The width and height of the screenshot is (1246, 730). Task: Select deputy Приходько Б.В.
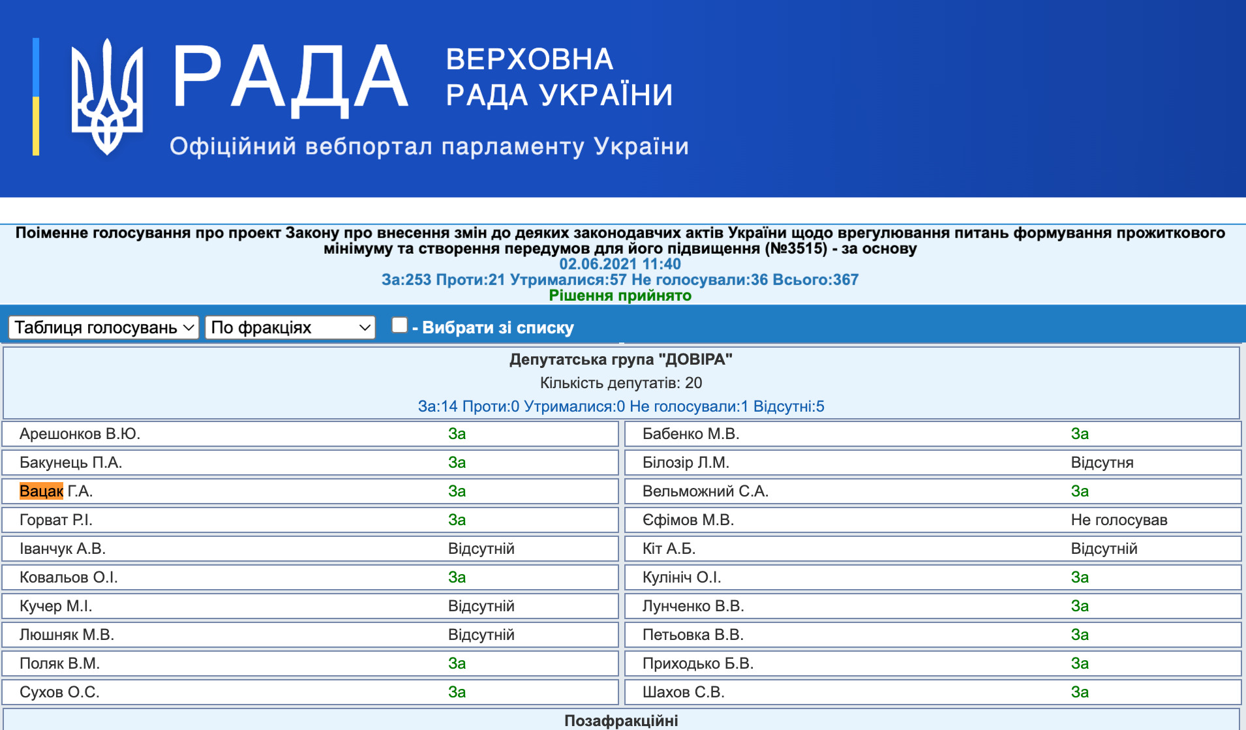point(698,663)
